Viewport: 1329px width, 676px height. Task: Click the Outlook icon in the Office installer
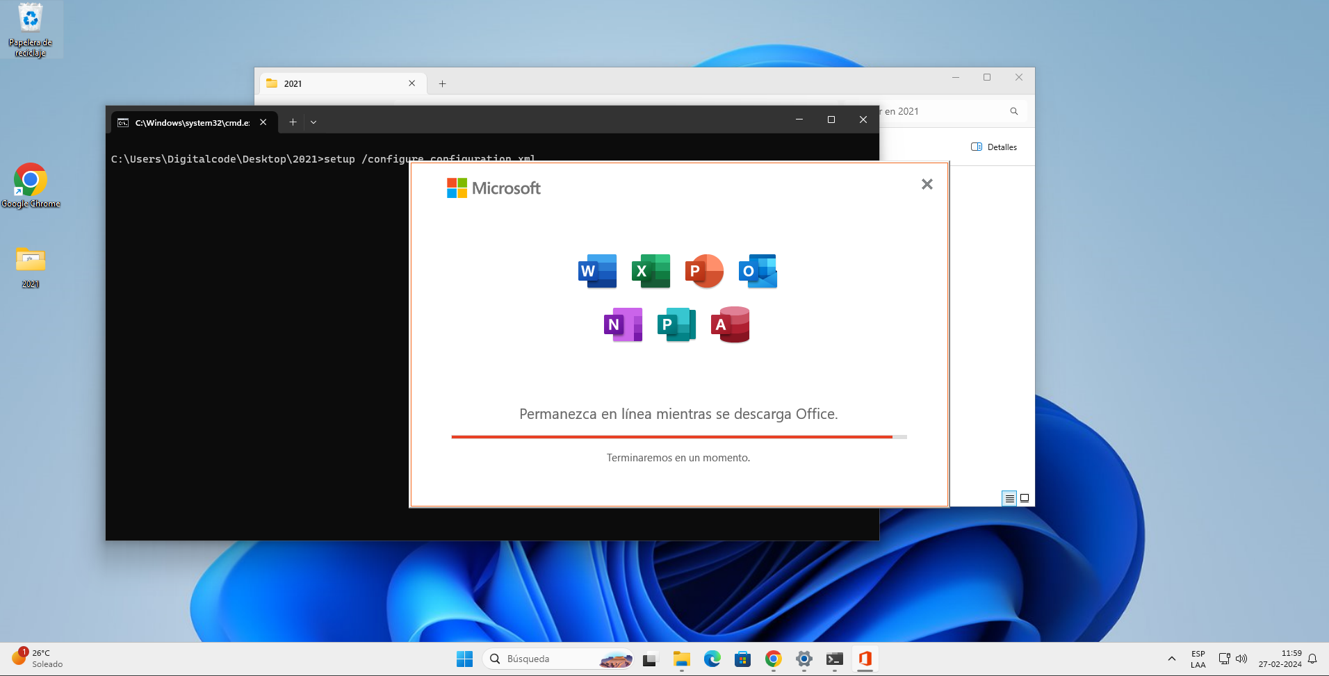(x=758, y=271)
